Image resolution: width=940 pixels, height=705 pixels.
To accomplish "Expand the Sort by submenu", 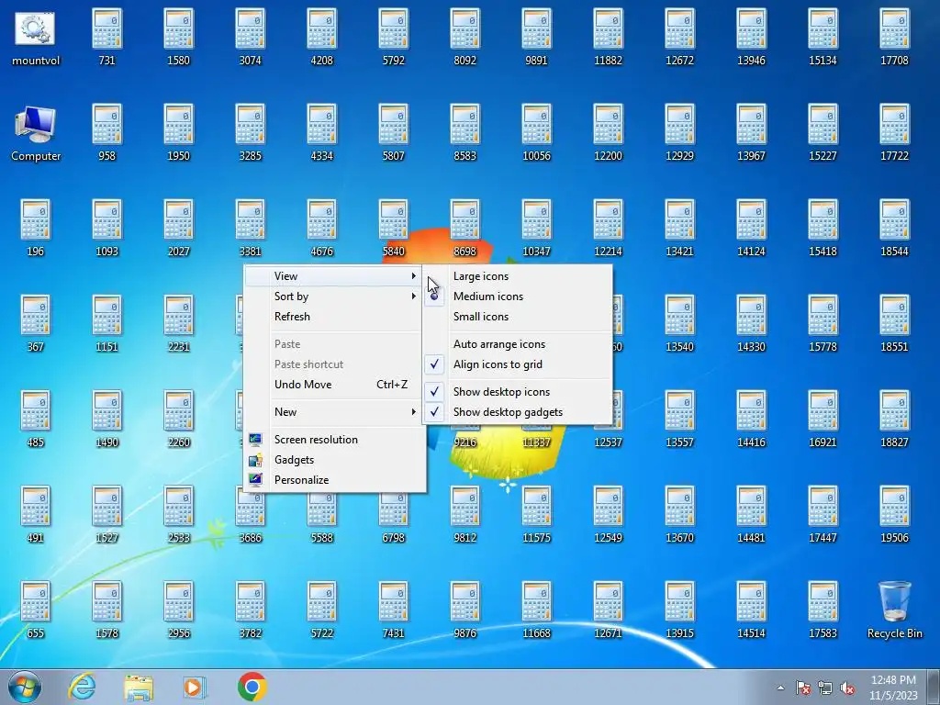I will tap(334, 297).
